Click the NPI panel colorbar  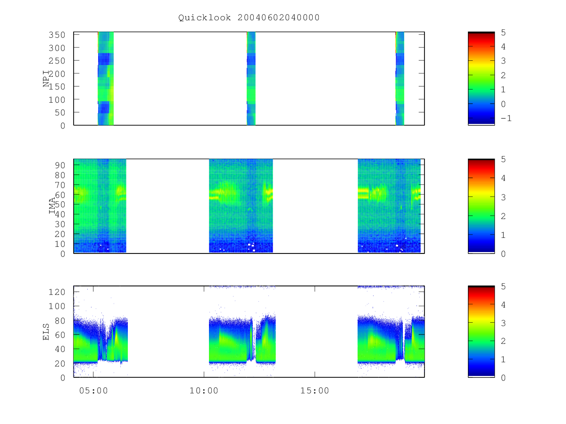[x=481, y=79]
